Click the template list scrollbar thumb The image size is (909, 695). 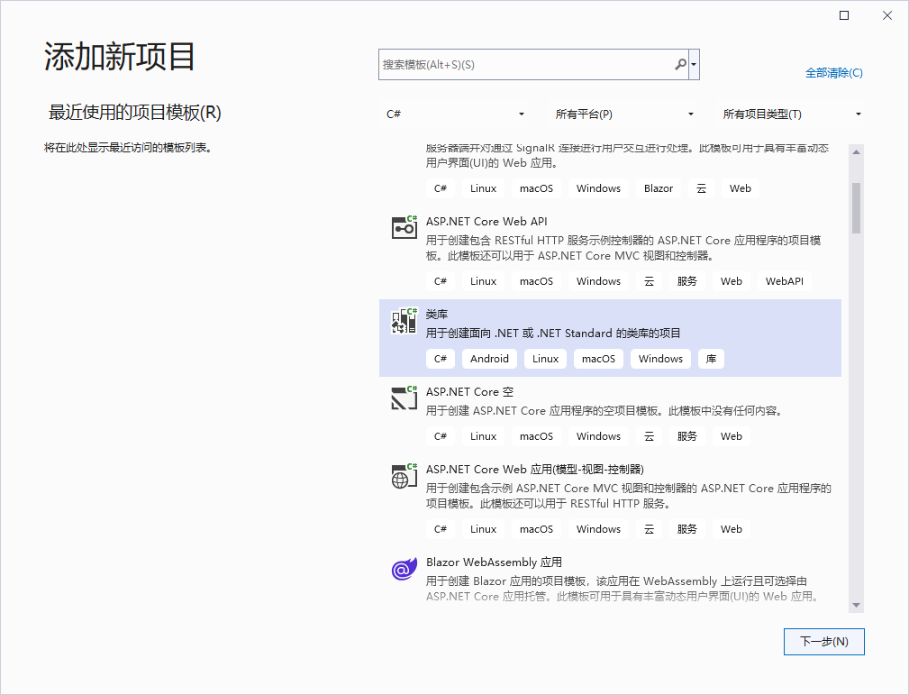pyautogui.click(x=856, y=207)
